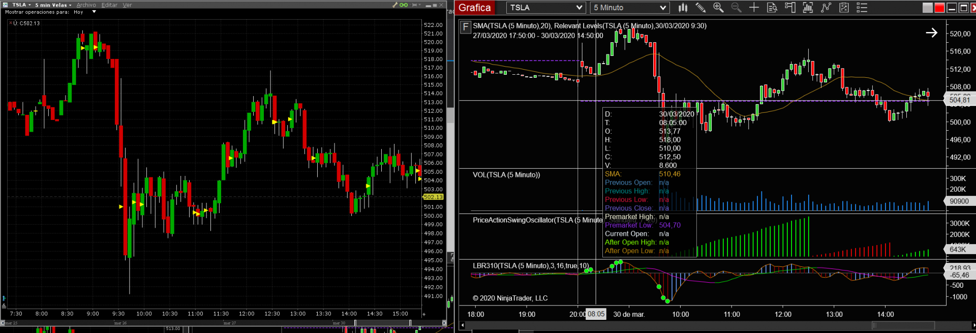Click the VOL(TSLA (5 Minuto)) label
976x333 pixels.
coord(506,175)
